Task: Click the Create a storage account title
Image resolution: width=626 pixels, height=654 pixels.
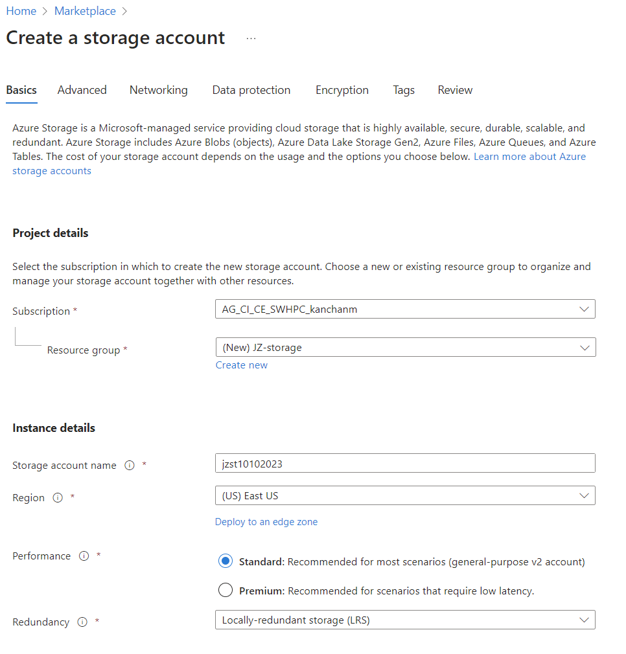Action: click(x=115, y=38)
